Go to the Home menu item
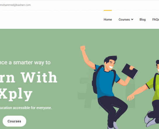This screenshot has height=129, width=159. (x=108, y=20)
